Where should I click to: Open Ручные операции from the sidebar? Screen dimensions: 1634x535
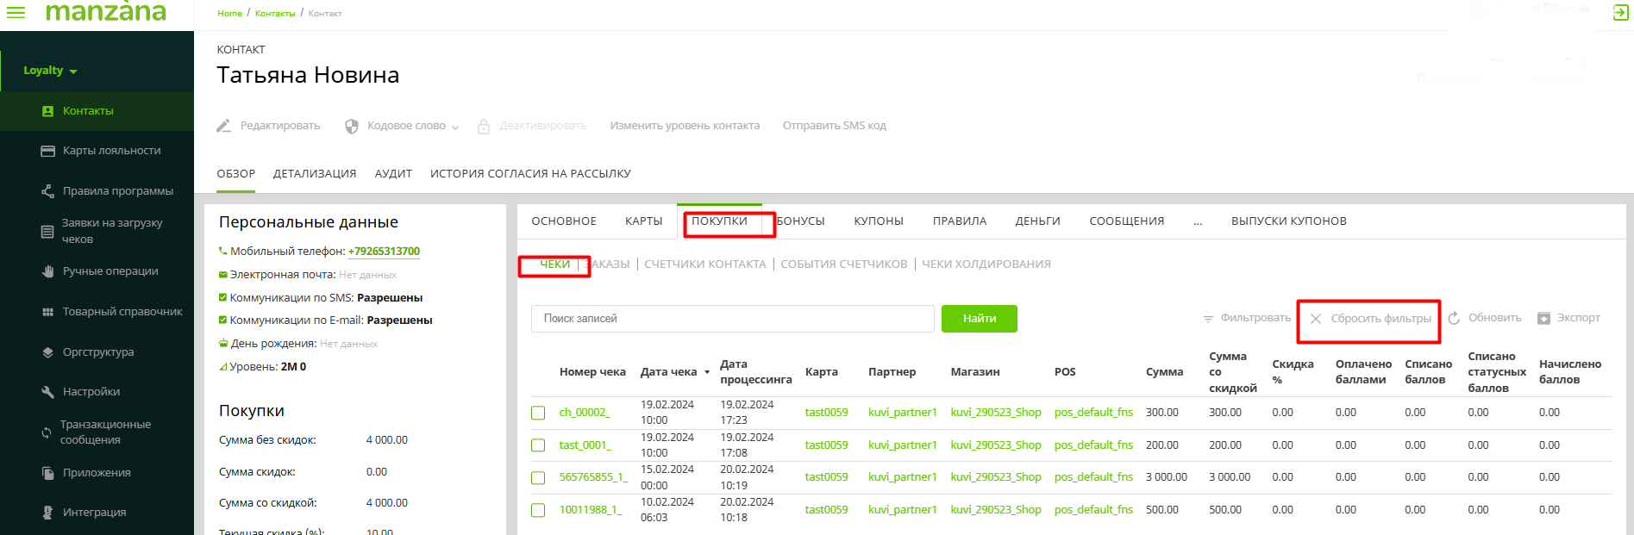[110, 271]
